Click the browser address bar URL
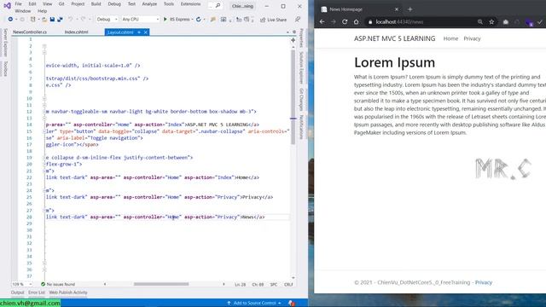 (x=399, y=21)
